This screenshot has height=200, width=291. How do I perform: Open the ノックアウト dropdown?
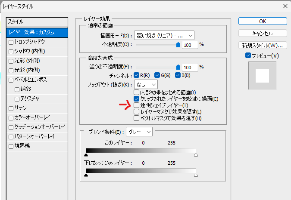(146, 84)
